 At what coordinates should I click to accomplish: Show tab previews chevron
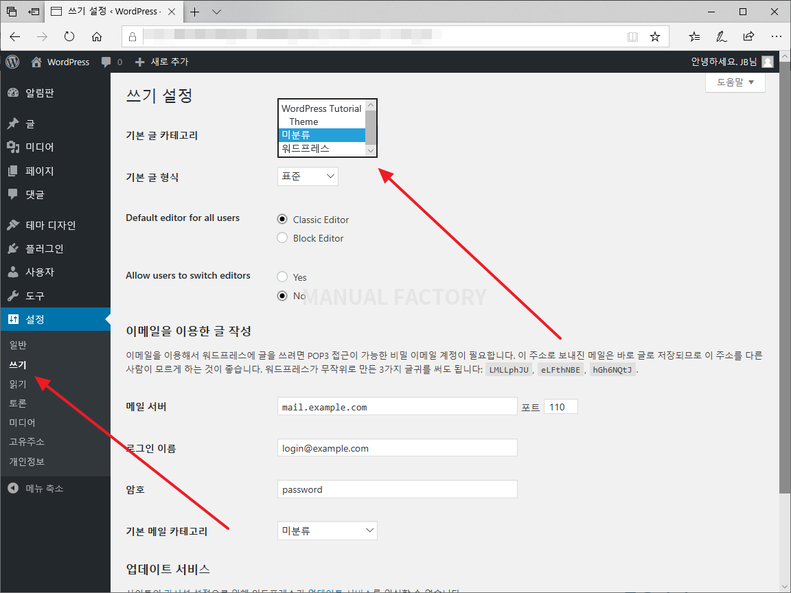coord(217,12)
